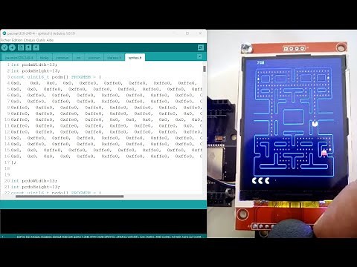Maximize the Arduino IDE window
357x267 pixels.
tap(187, 33)
